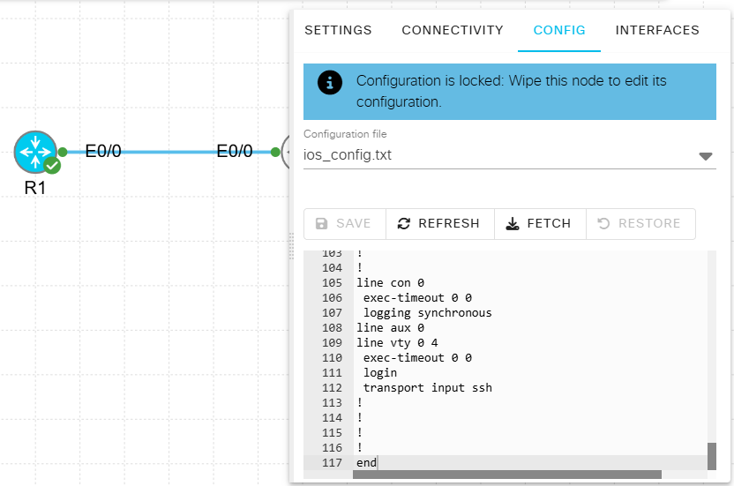Click line 117 containing "end"
The image size is (734, 486).
click(366, 463)
